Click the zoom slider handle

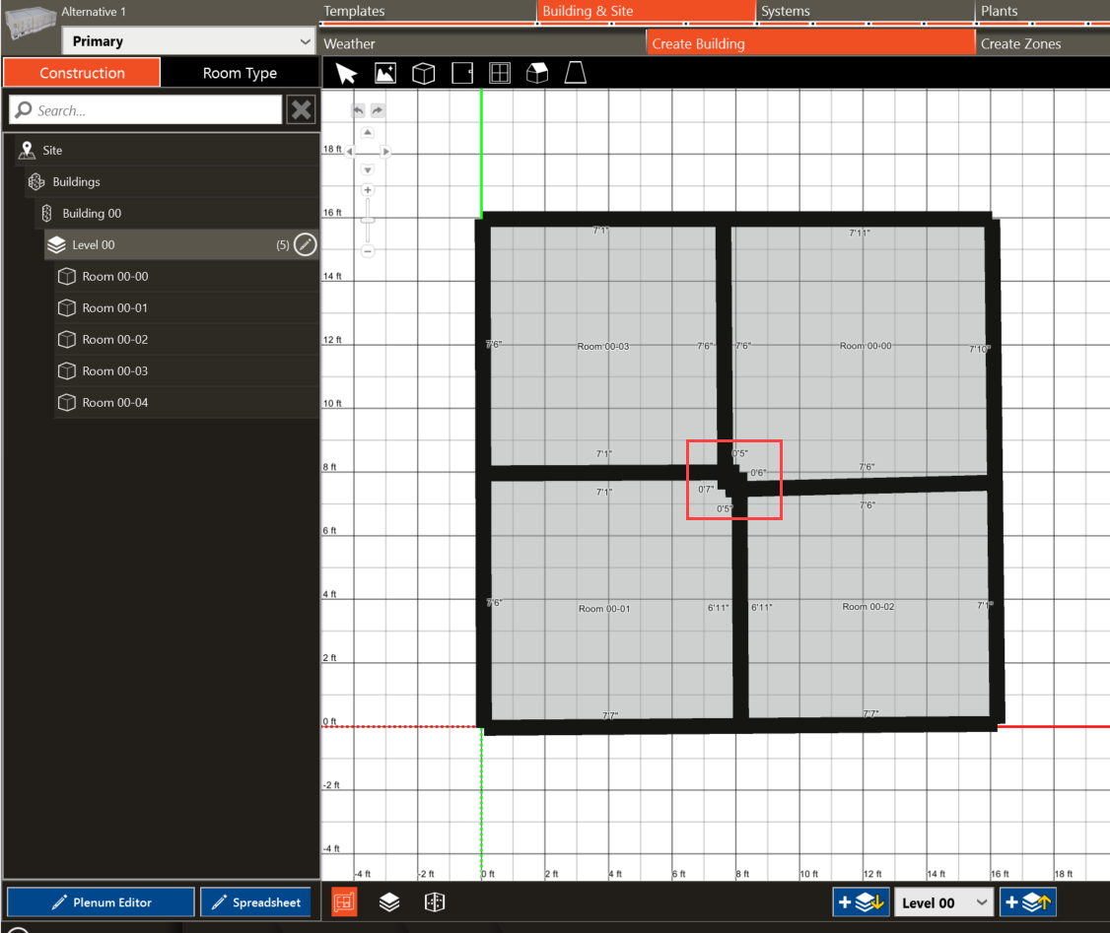pos(368,220)
